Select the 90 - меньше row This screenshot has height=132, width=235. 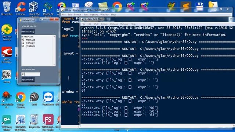pyautogui.click(x=37, y=40)
